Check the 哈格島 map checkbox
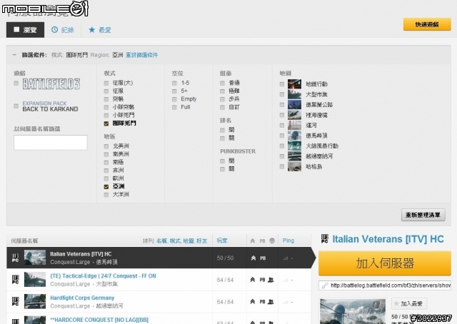The height and width of the screenshot is (324, 457). (282, 167)
